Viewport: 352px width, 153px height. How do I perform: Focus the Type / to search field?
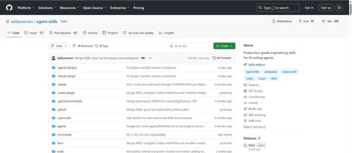coord(278,7)
